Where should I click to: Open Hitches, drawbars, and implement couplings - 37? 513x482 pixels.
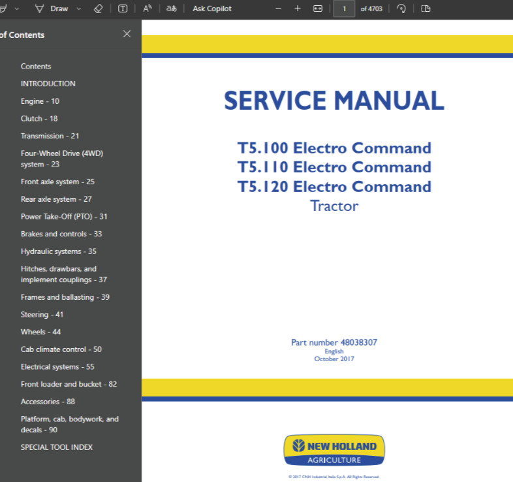tap(64, 274)
